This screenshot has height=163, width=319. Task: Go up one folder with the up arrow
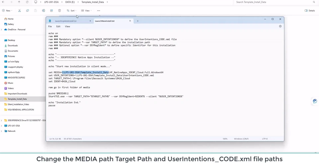tap(19, 2)
